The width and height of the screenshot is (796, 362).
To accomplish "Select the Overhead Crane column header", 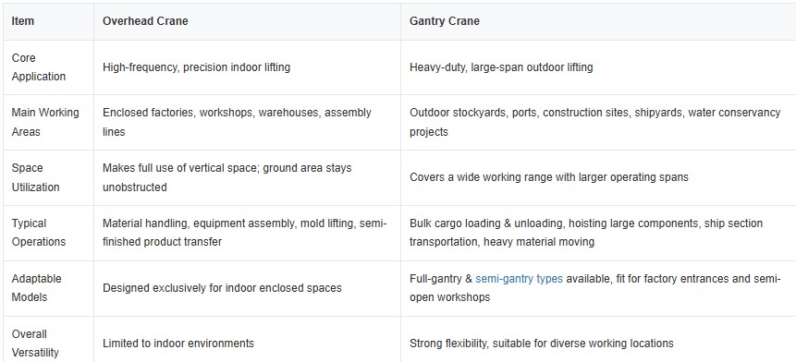I will pyautogui.click(x=145, y=21).
